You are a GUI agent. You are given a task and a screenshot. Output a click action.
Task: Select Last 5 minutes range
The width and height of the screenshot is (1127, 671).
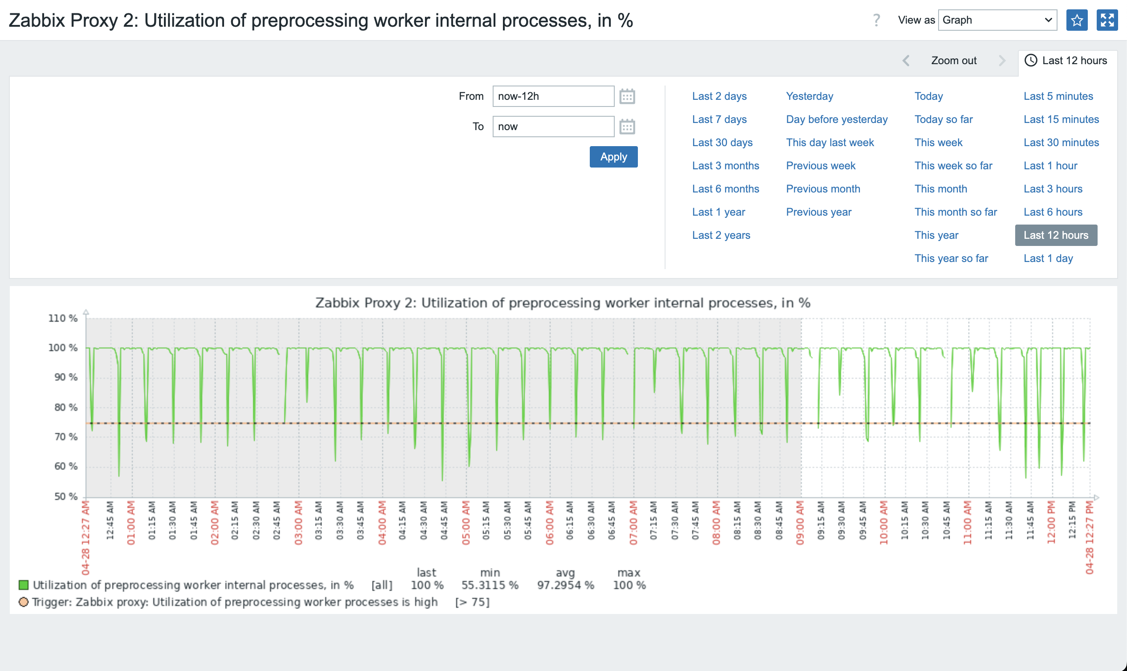(x=1058, y=96)
